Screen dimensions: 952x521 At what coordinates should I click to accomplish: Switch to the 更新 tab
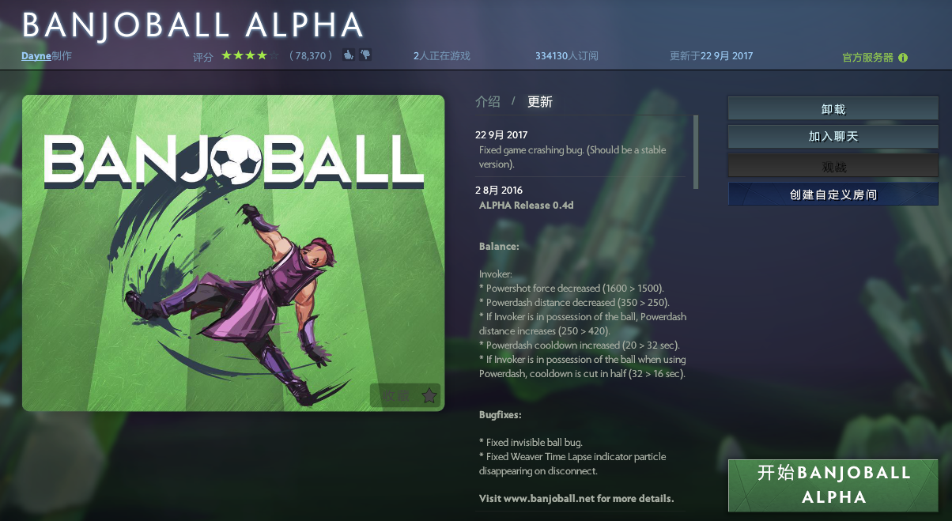click(x=540, y=102)
